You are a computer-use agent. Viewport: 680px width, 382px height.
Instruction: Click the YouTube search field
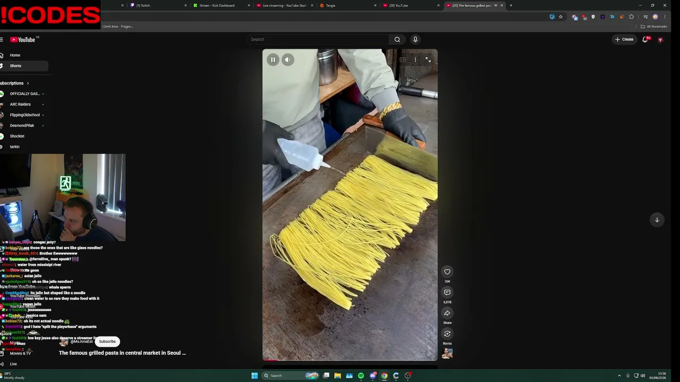point(318,39)
